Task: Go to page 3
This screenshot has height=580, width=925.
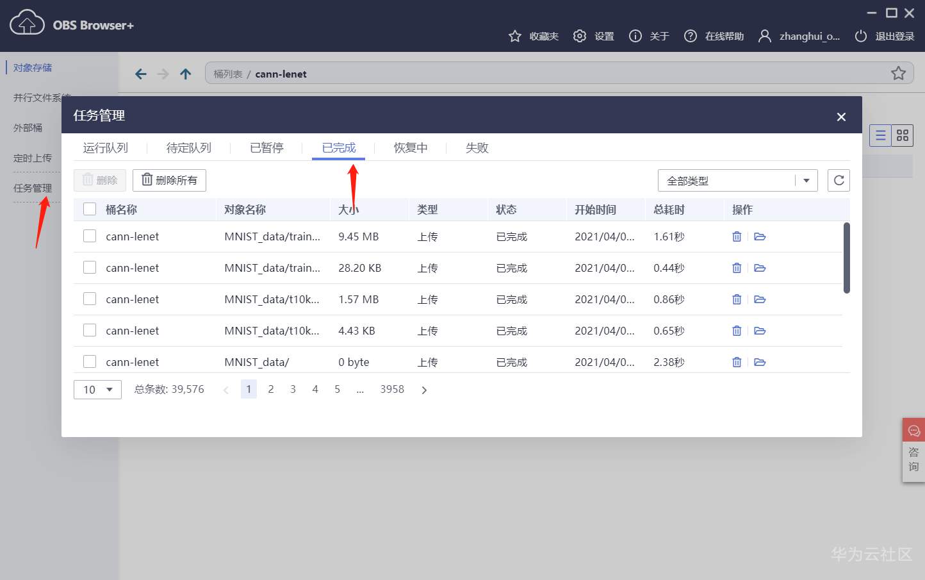Action: tap(293, 389)
